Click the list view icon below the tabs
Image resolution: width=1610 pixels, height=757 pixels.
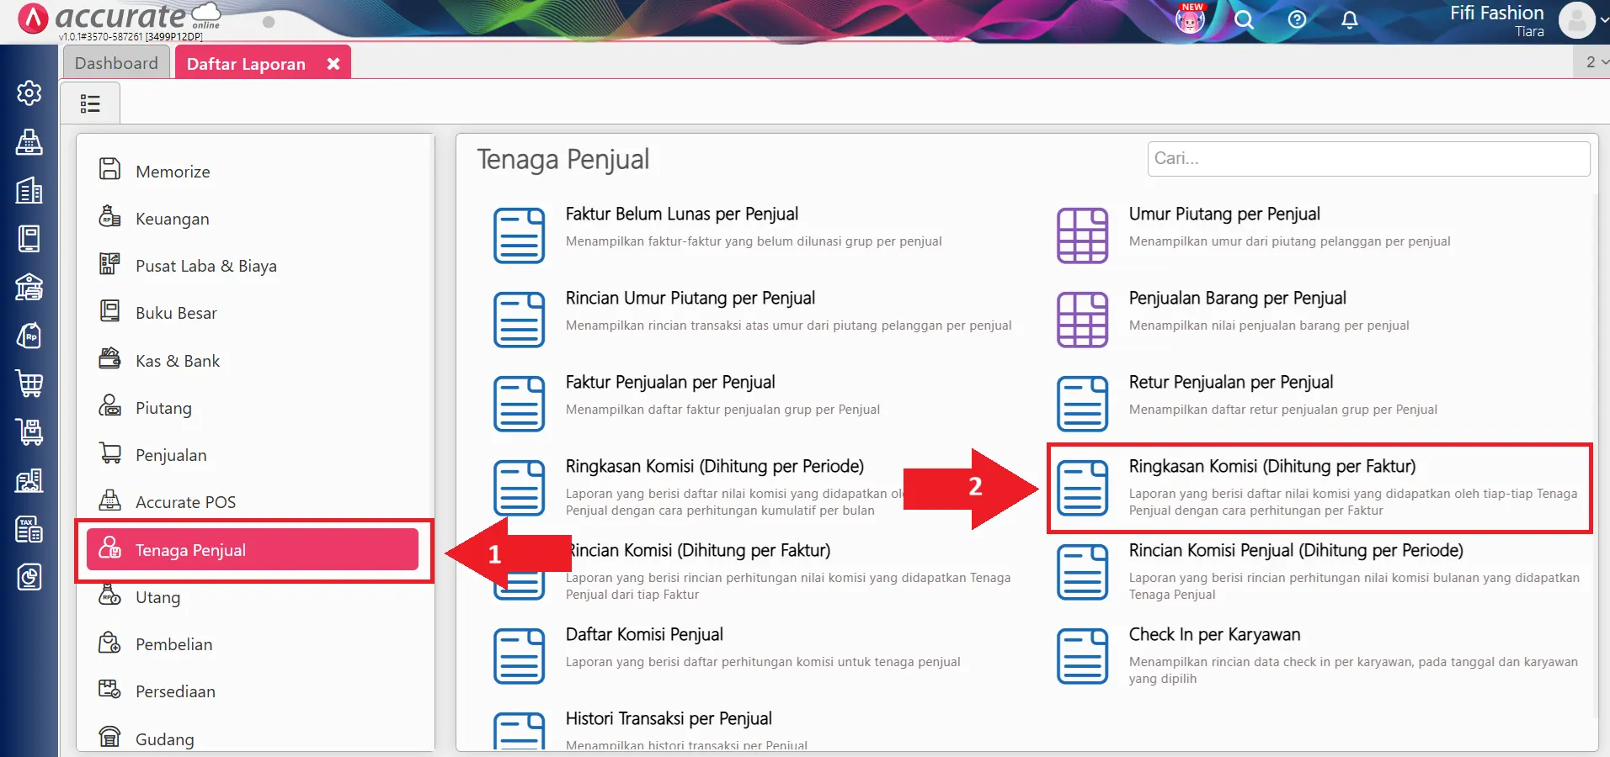point(90,102)
